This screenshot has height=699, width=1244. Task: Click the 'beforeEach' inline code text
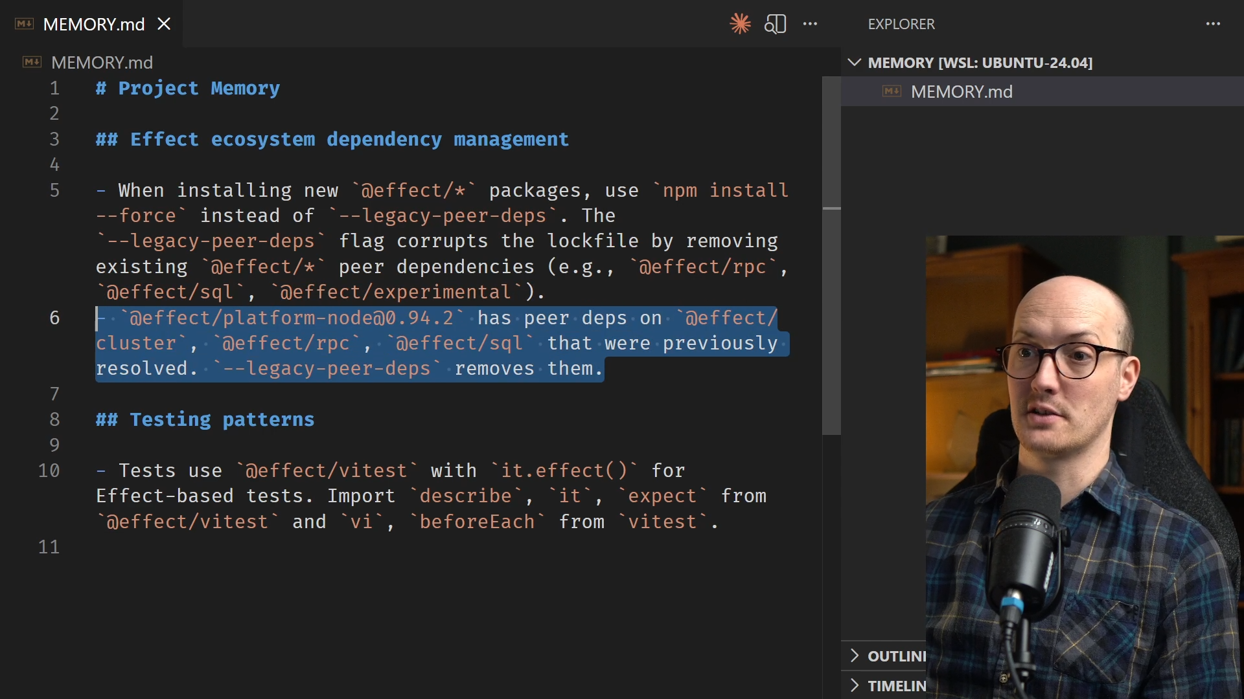coord(477,522)
